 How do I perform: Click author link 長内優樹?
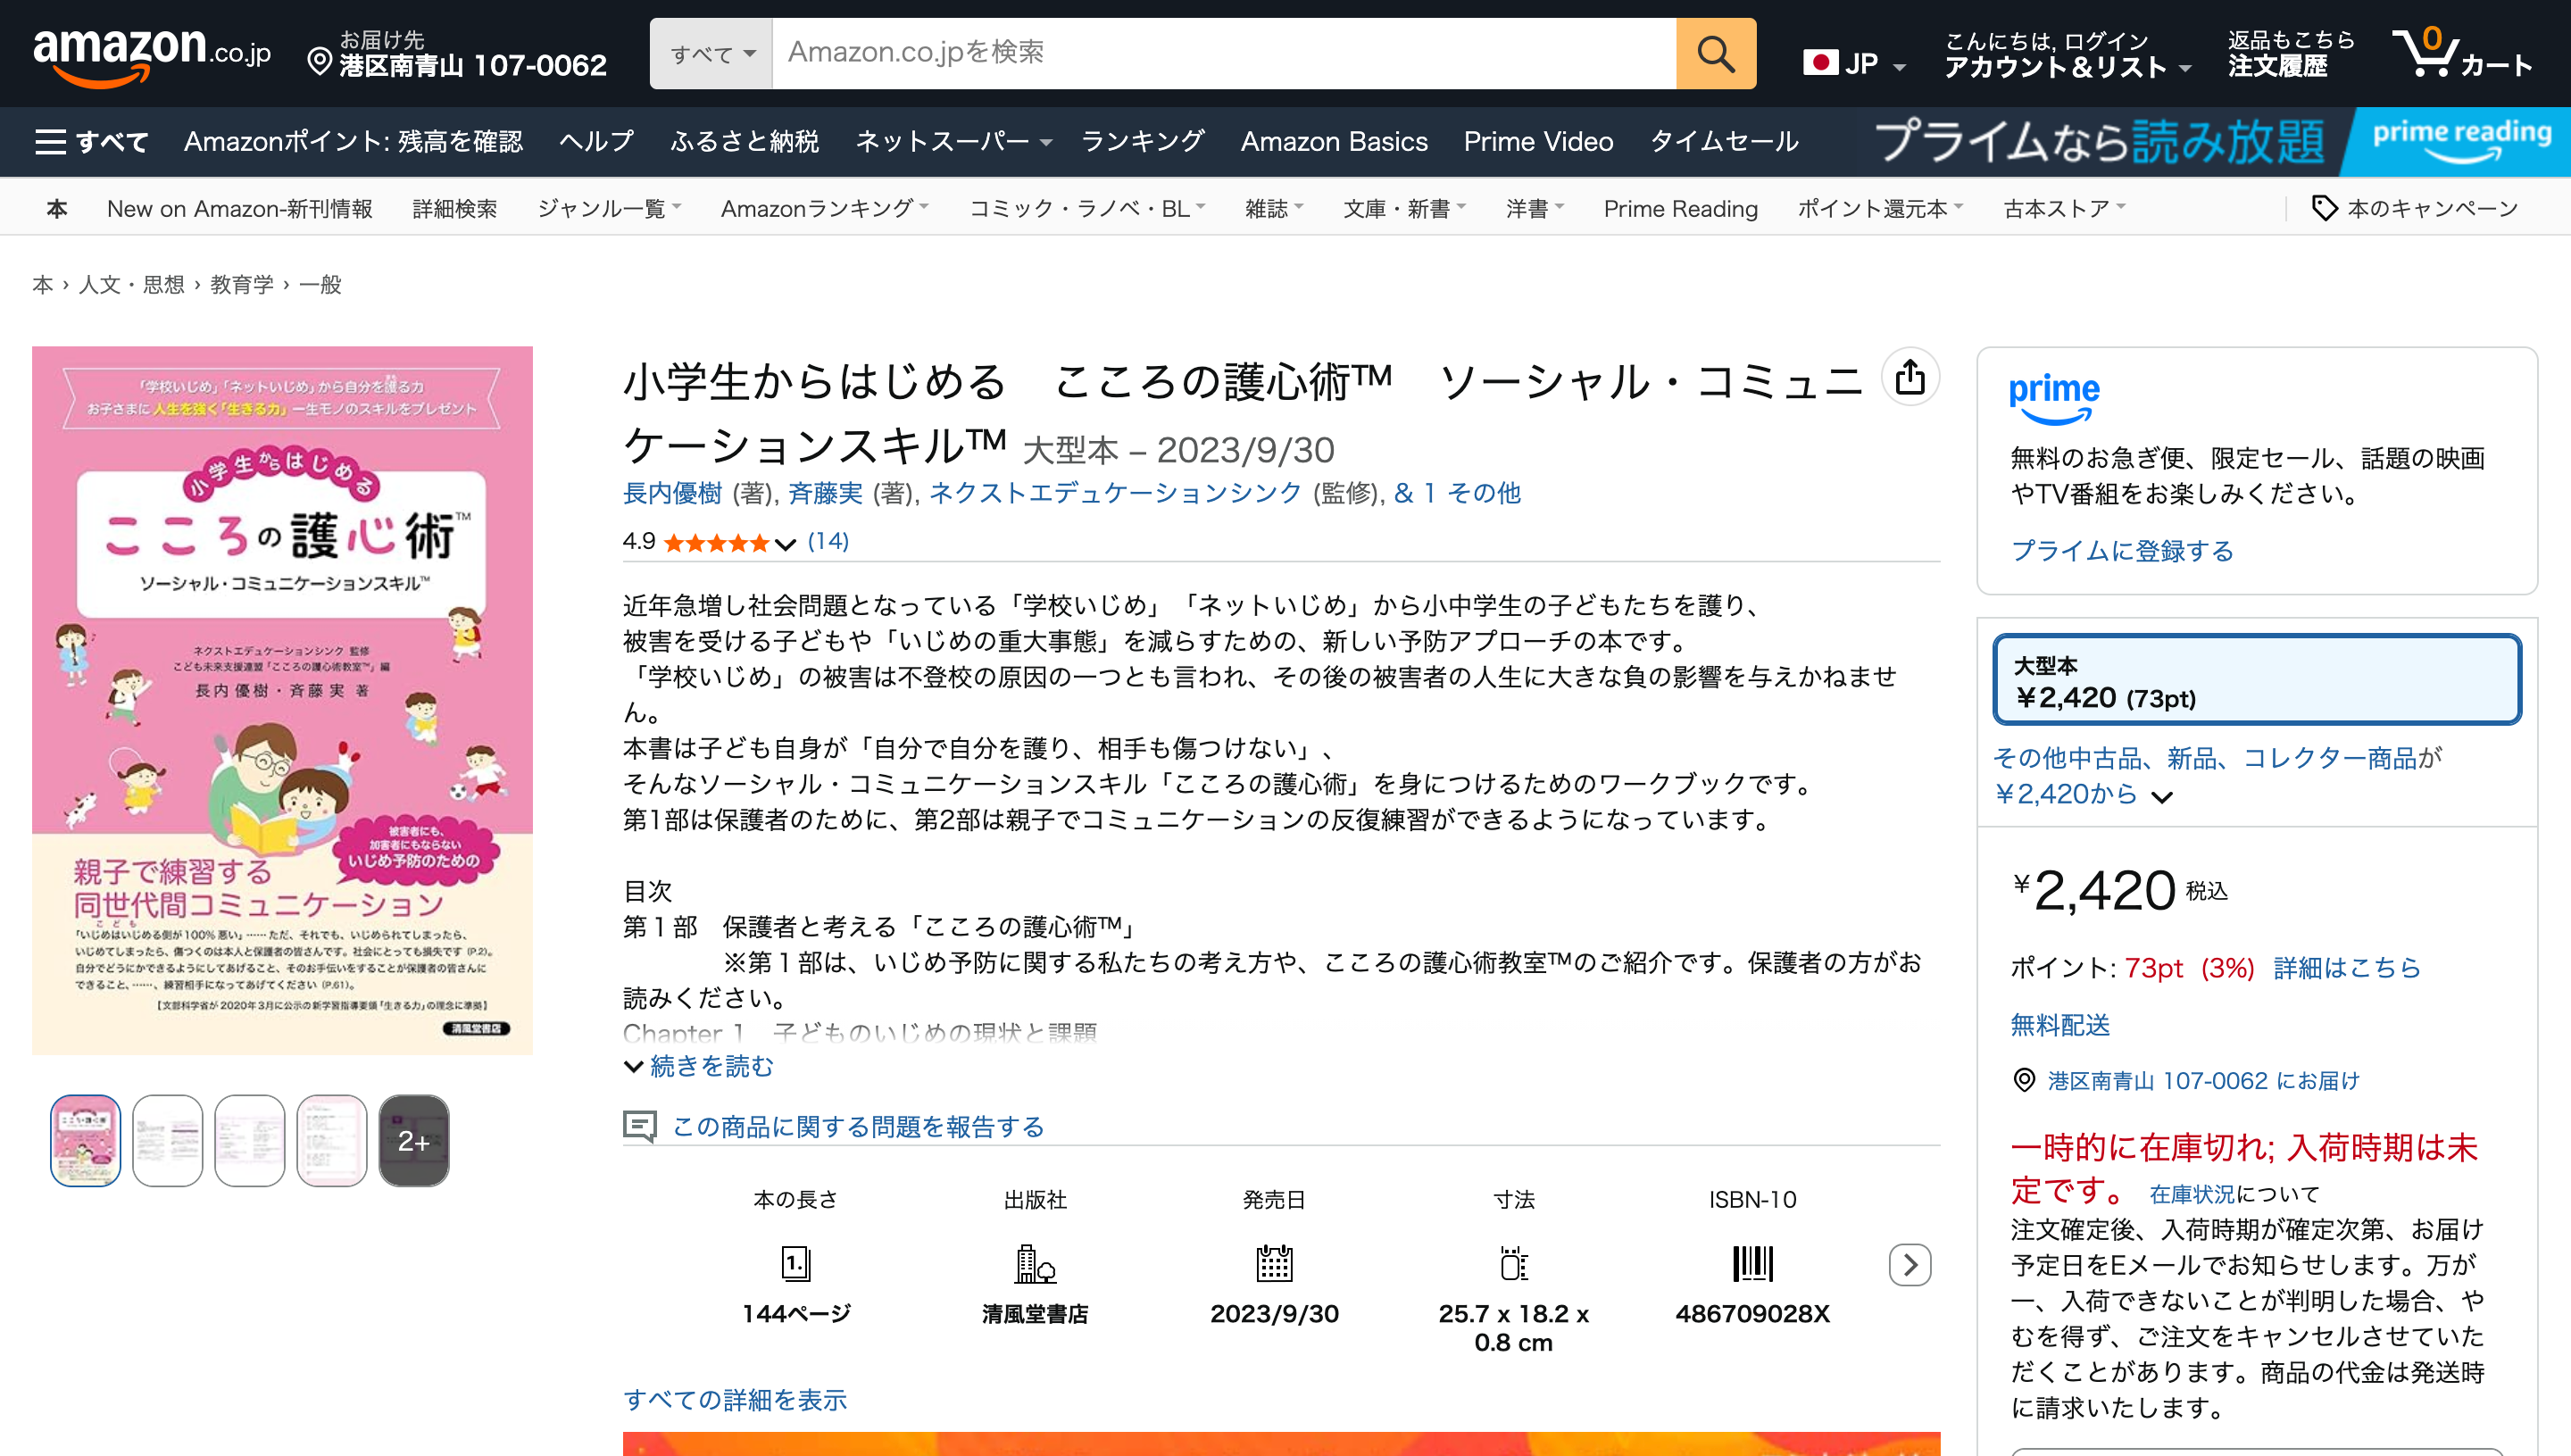click(x=672, y=493)
